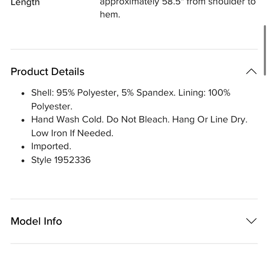This screenshot has height=268, width=268.
Task: Click the bullet point beside 'Hand Wash Cold'
Action: point(23,120)
